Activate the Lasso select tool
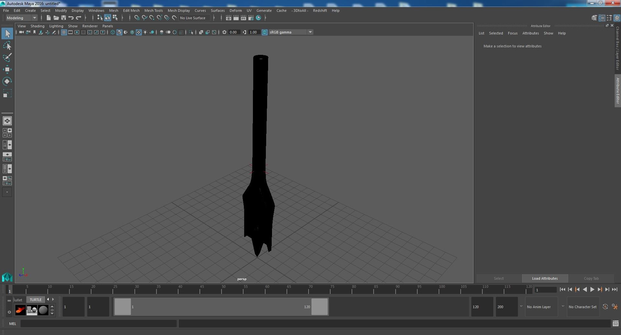 [7, 46]
